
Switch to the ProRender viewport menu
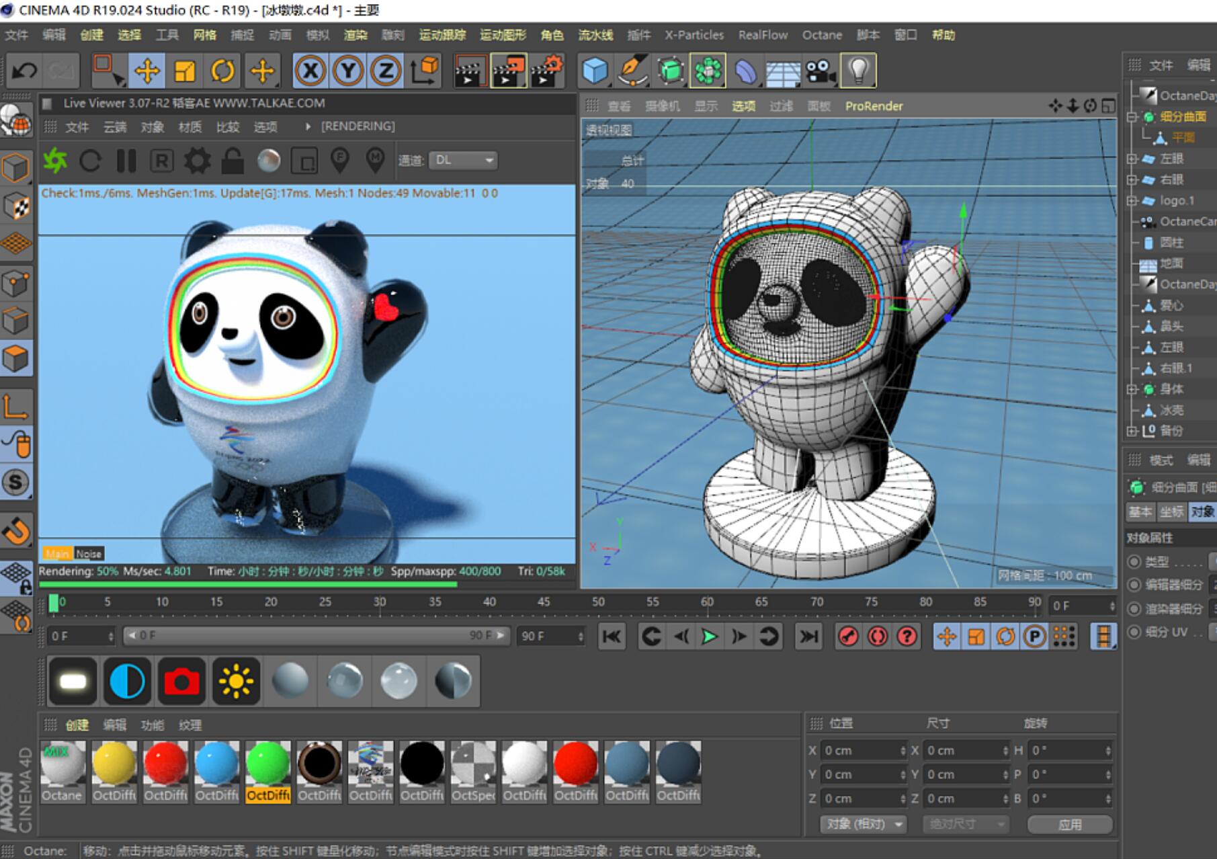(874, 106)
